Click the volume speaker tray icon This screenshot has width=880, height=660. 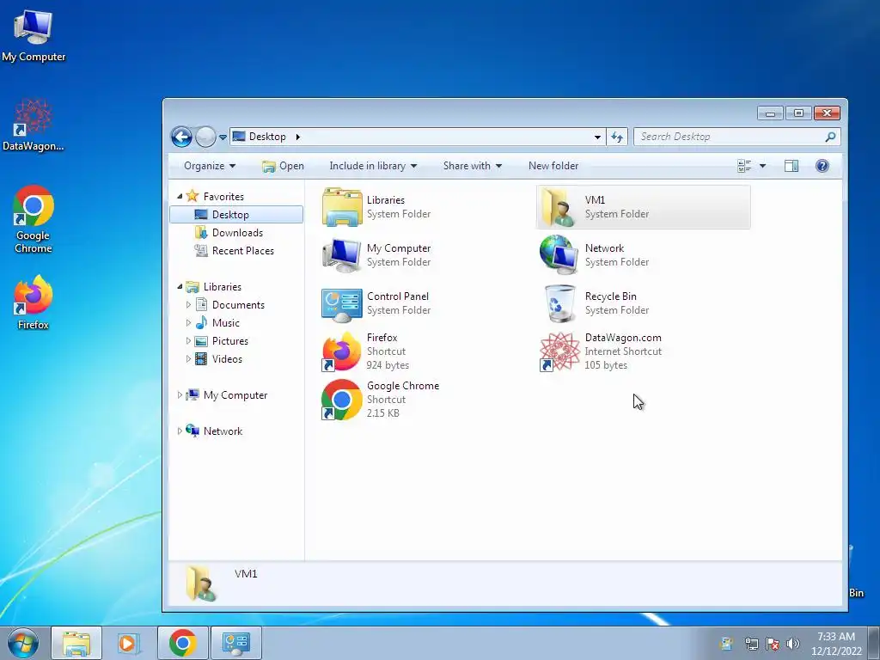click(x=793, y=644)
